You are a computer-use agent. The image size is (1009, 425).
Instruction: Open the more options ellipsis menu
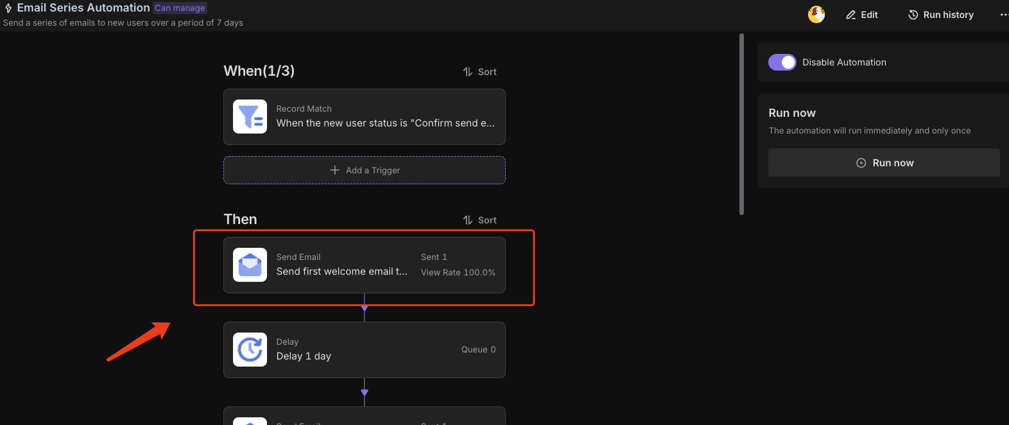coord(1004,15)
